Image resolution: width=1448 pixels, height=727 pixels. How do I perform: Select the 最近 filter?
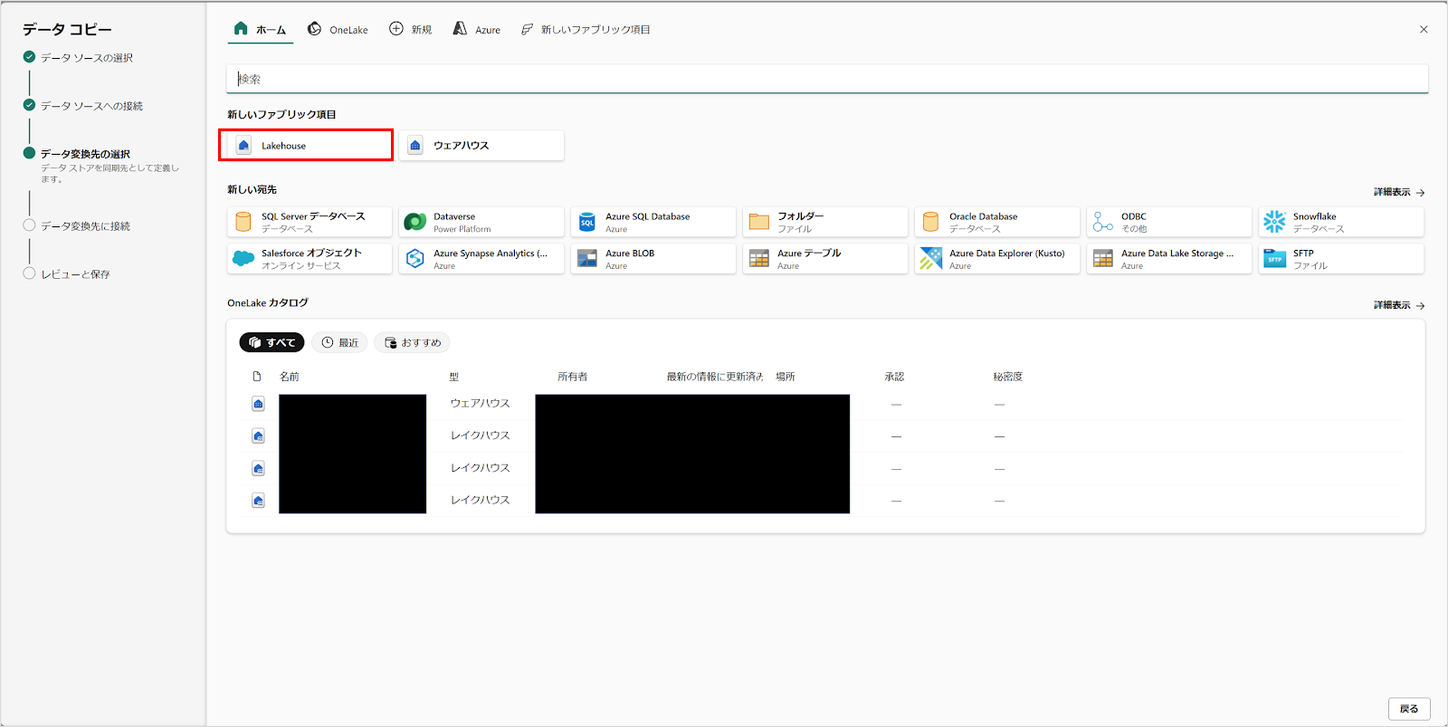pyautogui.click(x=339, y=342)
